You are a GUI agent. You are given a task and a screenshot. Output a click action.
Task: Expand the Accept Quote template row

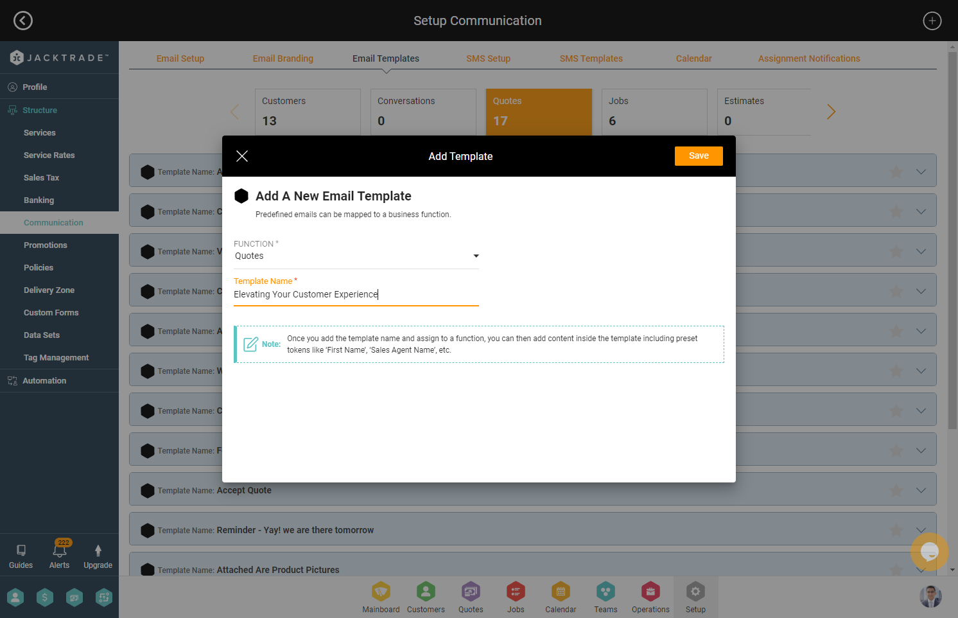(x=921, y=491)
